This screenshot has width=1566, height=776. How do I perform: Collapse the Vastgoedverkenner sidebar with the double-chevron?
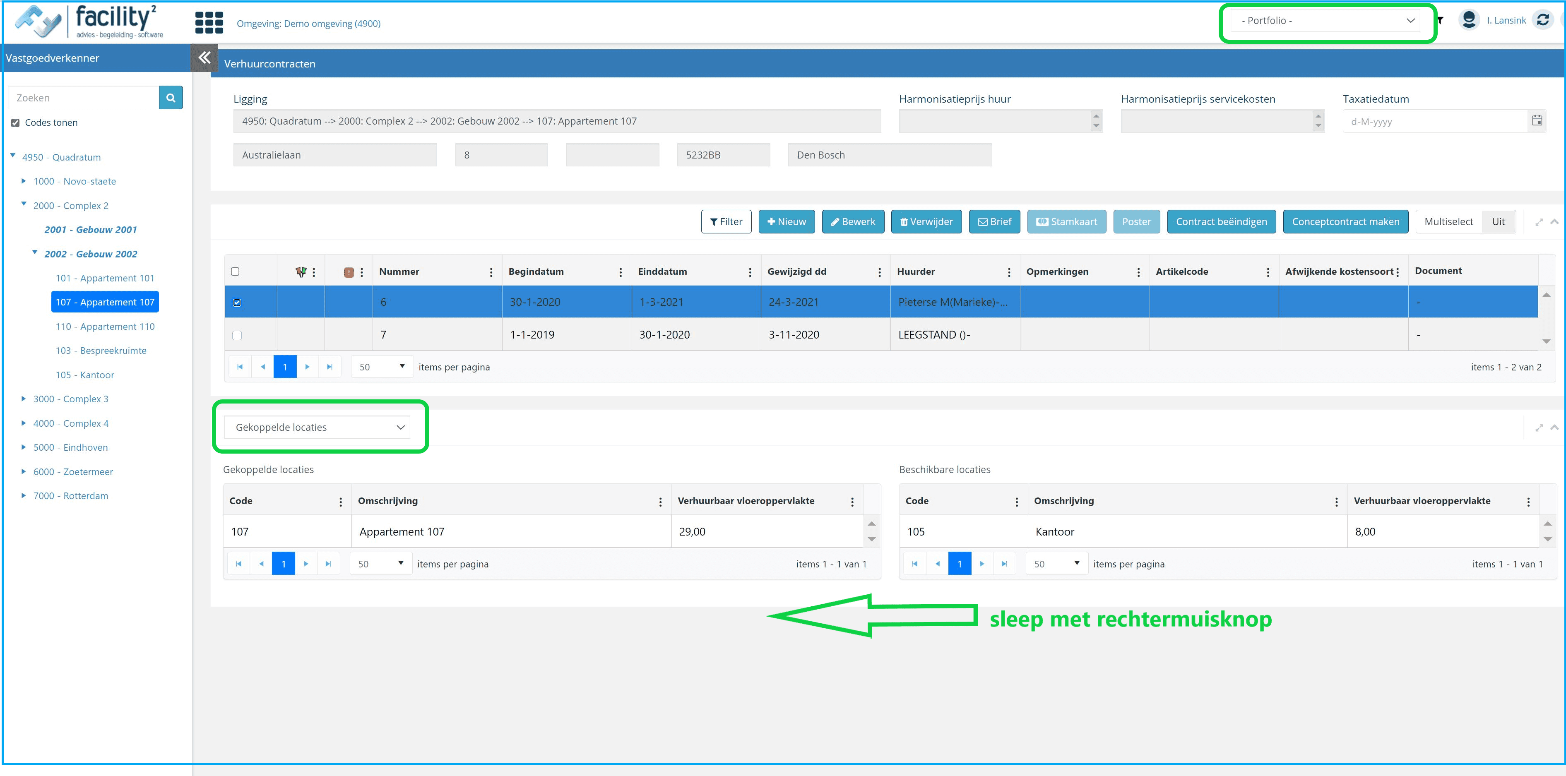pos(204,58)
